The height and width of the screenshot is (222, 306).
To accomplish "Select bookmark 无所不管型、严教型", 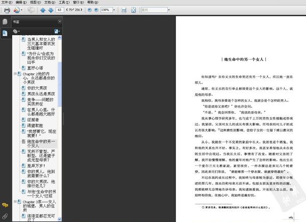I will click(x=41, y=155).
